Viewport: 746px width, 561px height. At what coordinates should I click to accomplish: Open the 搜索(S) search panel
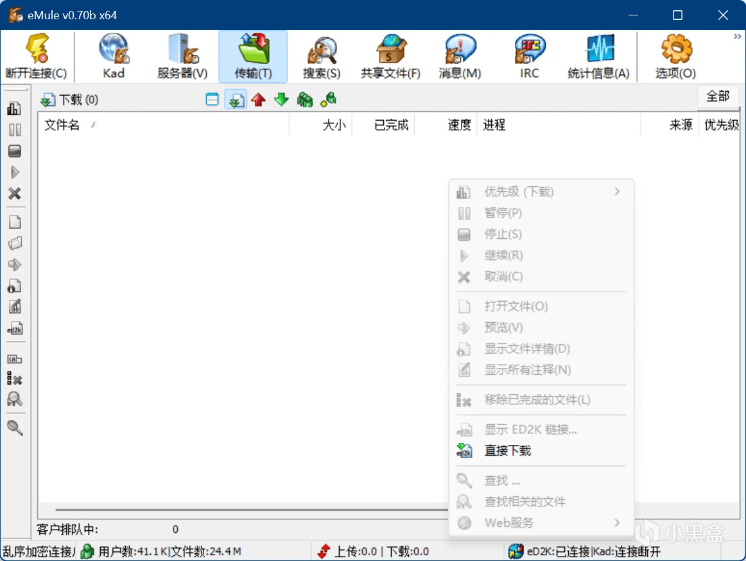(x=322, y=56)
